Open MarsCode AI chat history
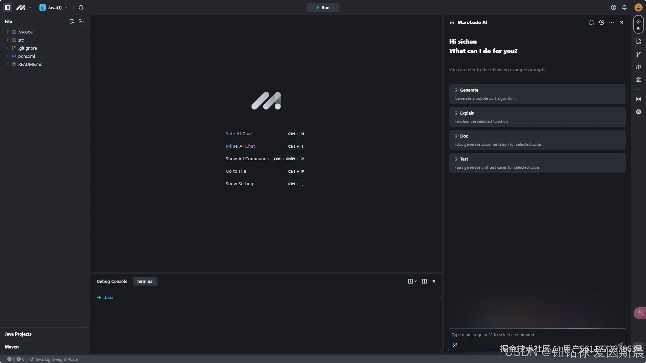646x363 pixels. (601, 22)
